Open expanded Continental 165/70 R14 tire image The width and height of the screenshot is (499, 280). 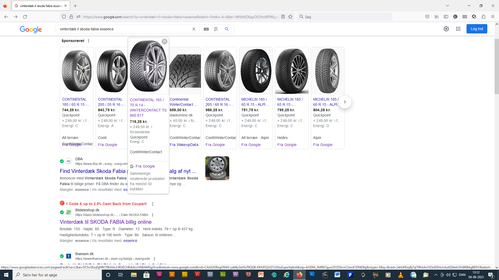pyautogui.click(x=148, y=66)
